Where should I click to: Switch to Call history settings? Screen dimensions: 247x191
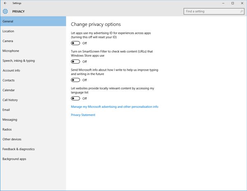10,100
